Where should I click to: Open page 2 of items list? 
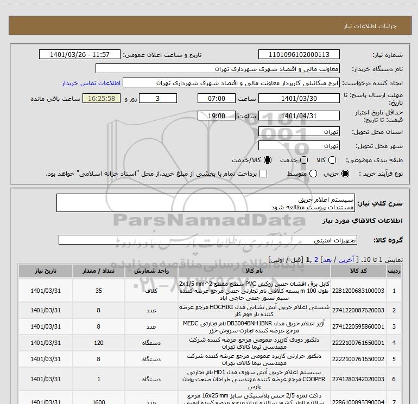pyautogui.click(x=316, y=260)
